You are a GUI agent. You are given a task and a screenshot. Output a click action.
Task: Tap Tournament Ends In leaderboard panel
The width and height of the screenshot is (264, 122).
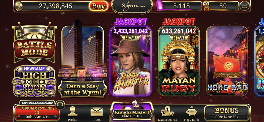(37, 111)
